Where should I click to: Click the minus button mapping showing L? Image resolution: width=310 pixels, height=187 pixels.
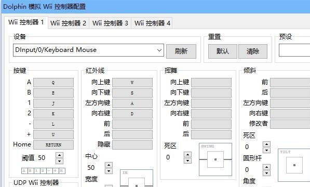(53, 124)
